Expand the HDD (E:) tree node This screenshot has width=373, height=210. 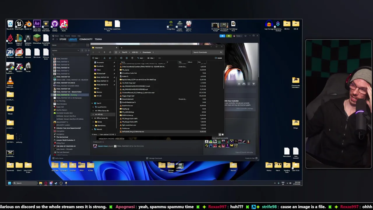pos(93,114)
